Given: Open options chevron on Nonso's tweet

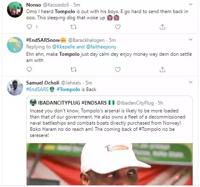Looking at the screenshot, I should coord(191,4).
